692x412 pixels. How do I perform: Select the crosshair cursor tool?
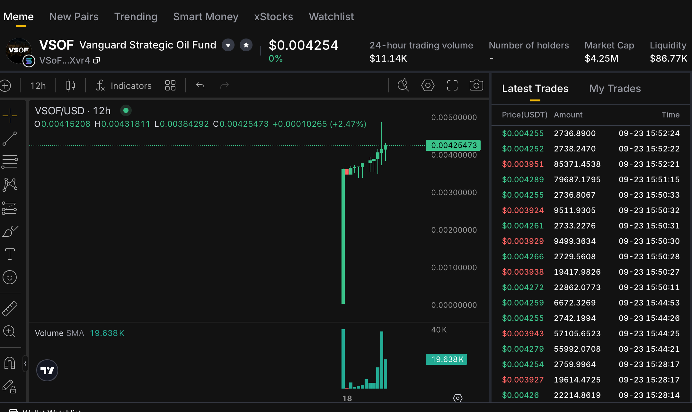click(x=10, y=116)
